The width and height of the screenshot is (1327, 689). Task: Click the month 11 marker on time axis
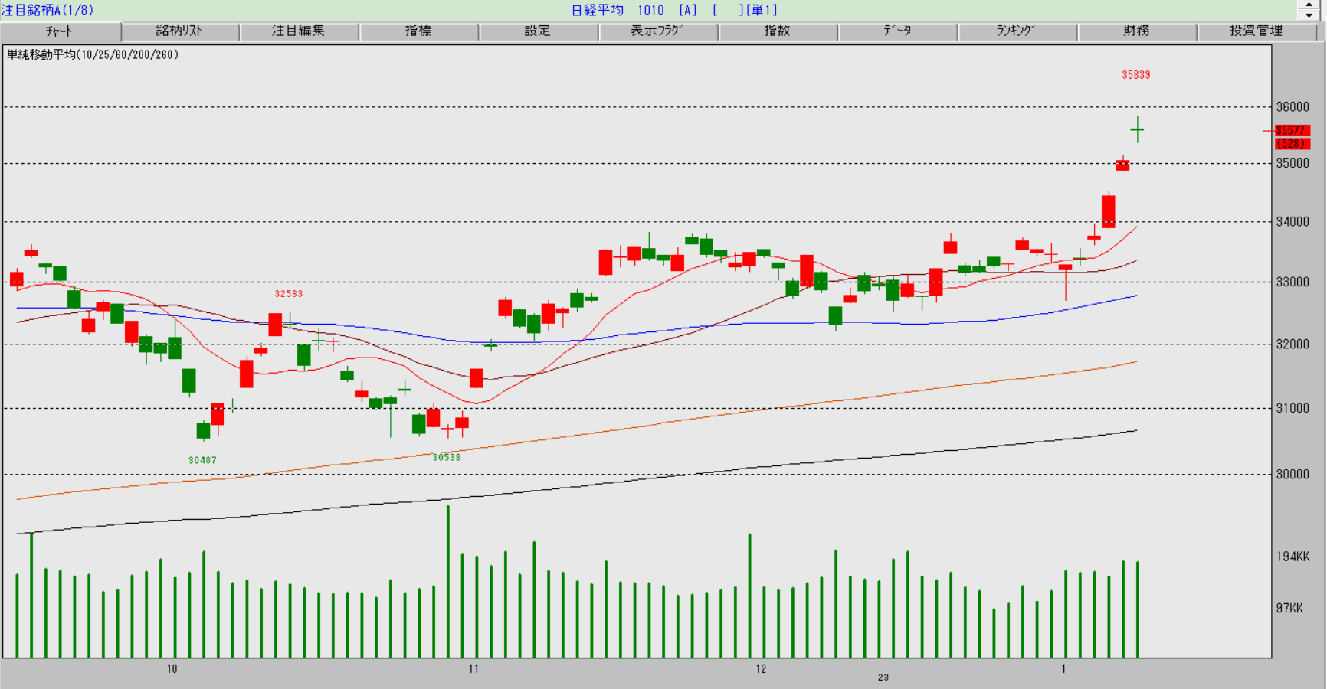click(x=473, y=669)
